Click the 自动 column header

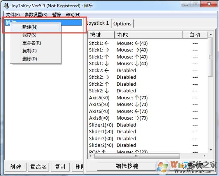coord(195,35)
